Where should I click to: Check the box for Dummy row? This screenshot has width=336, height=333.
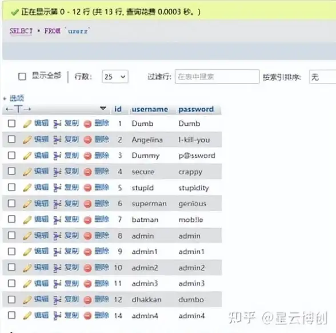tap(11, 156)
